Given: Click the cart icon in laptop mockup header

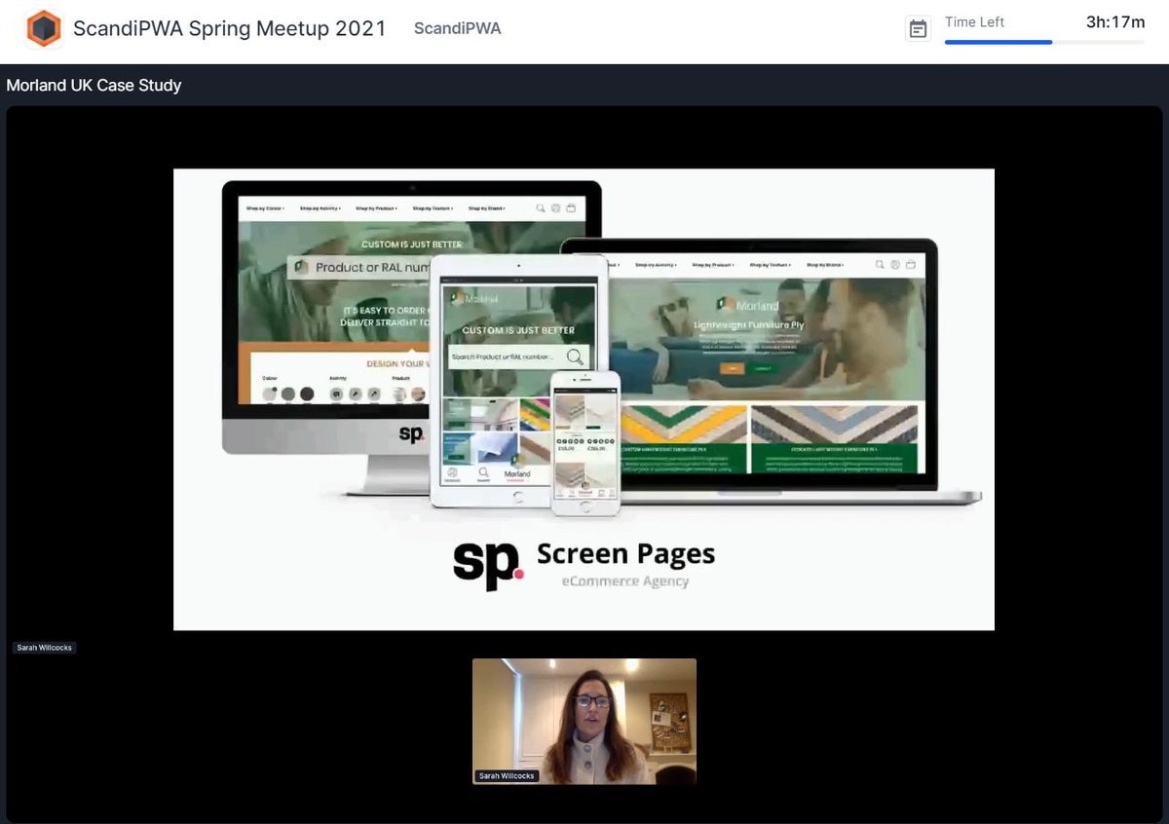Looking at the screenshot, I should (x=910, y=264).
